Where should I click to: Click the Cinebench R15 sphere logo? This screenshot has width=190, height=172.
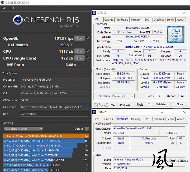(18, 20)
